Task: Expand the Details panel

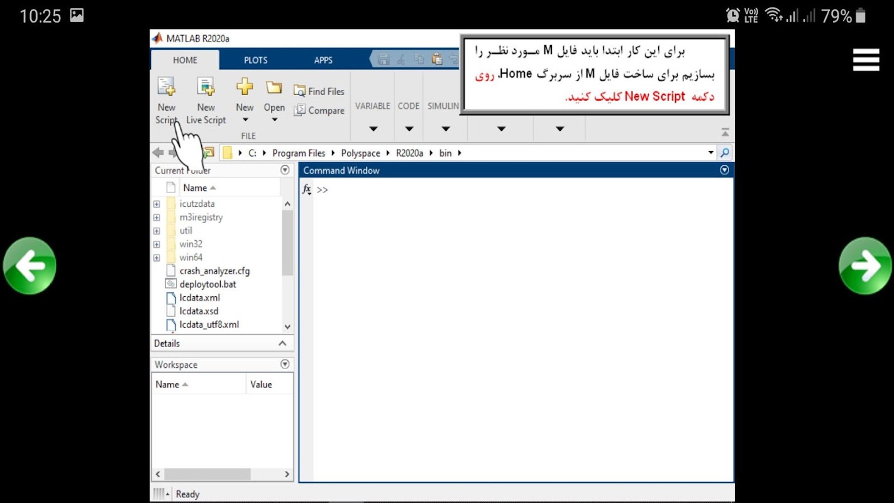Action: pyautogui.click(x=282, y=343)
